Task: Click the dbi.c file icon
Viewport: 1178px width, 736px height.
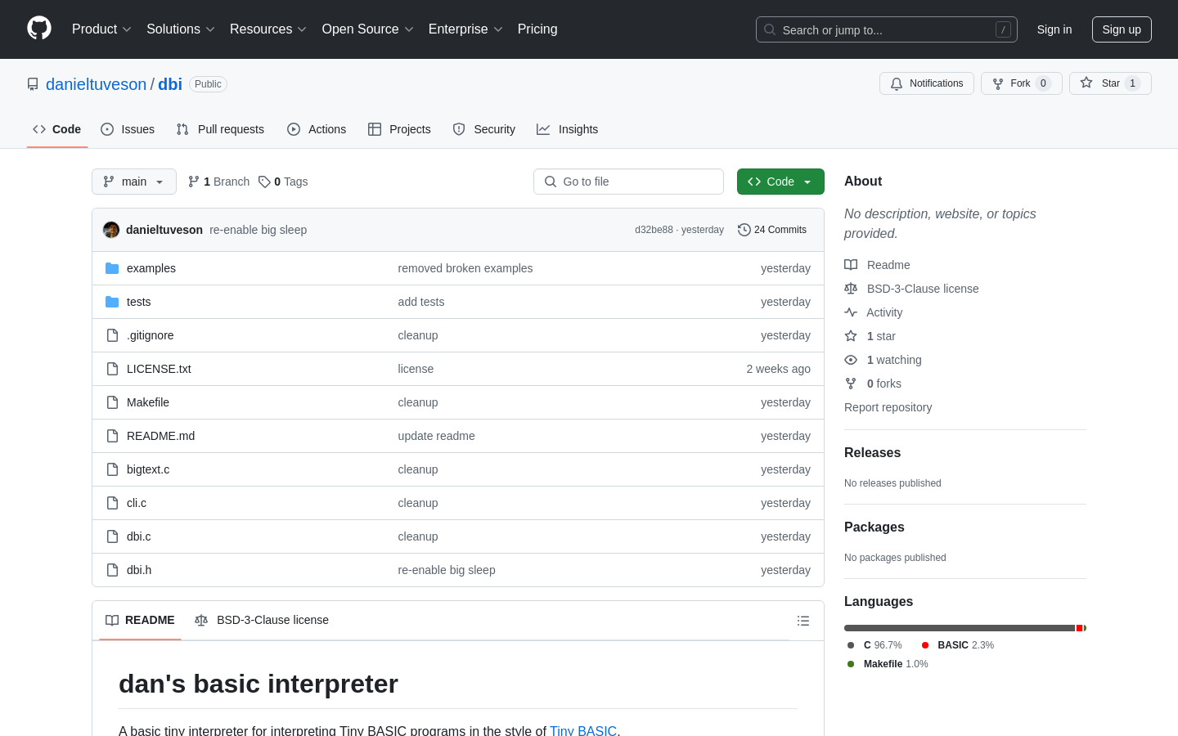Action: coord(112,536)
